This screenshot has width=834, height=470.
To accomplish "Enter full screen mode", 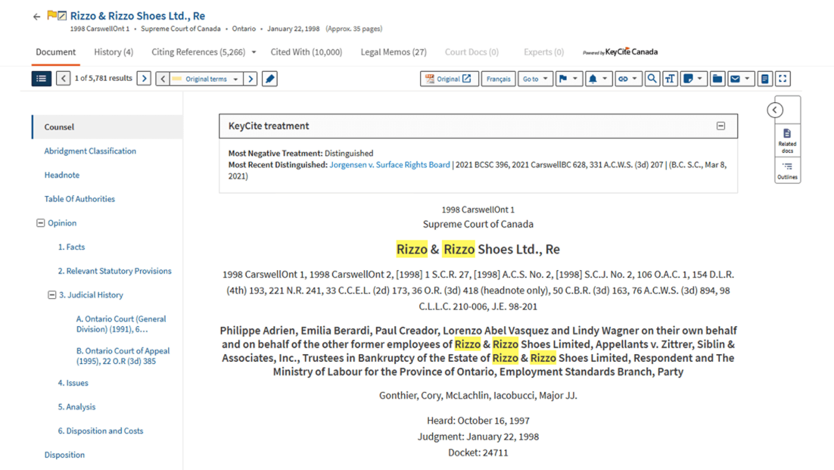I will [783, 79].
